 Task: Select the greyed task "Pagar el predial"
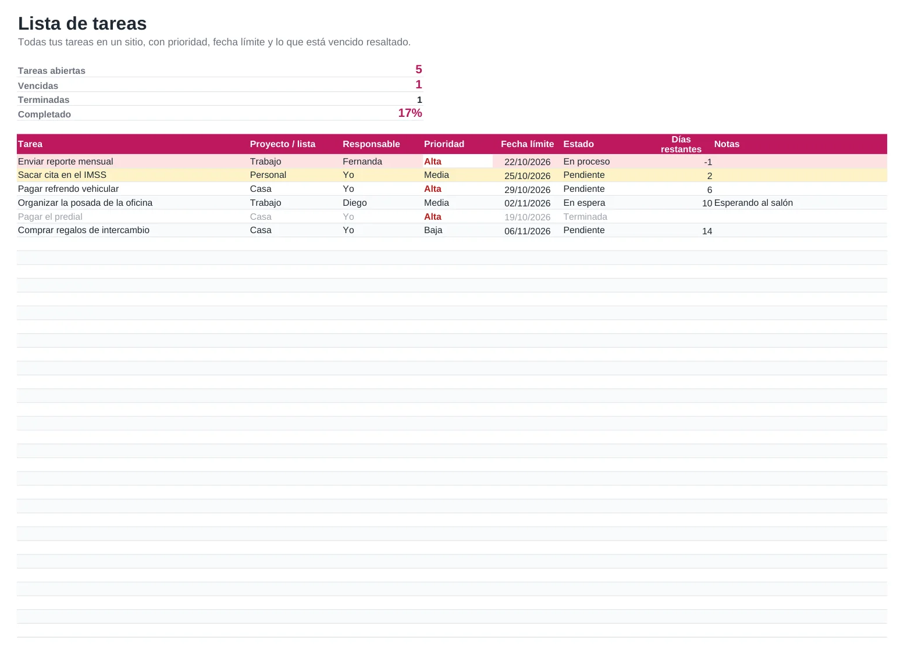pos(50,217)
